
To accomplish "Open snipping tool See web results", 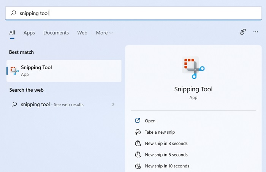I will (x=64, y=104).
